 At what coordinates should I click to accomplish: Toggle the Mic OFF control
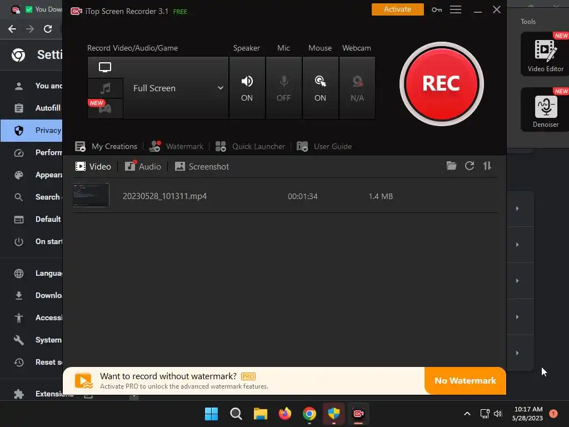coord(284,88)
